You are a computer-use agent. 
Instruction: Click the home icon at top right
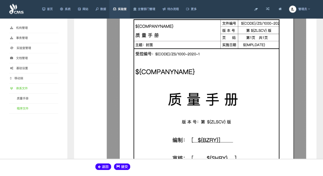point(280,9)
